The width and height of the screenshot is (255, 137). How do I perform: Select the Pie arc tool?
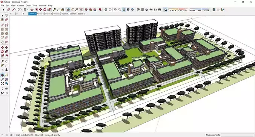(6, 42)
